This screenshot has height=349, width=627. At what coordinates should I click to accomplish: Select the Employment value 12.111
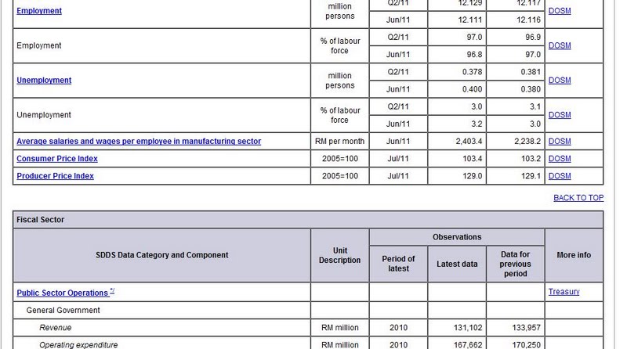coord(470,20)
